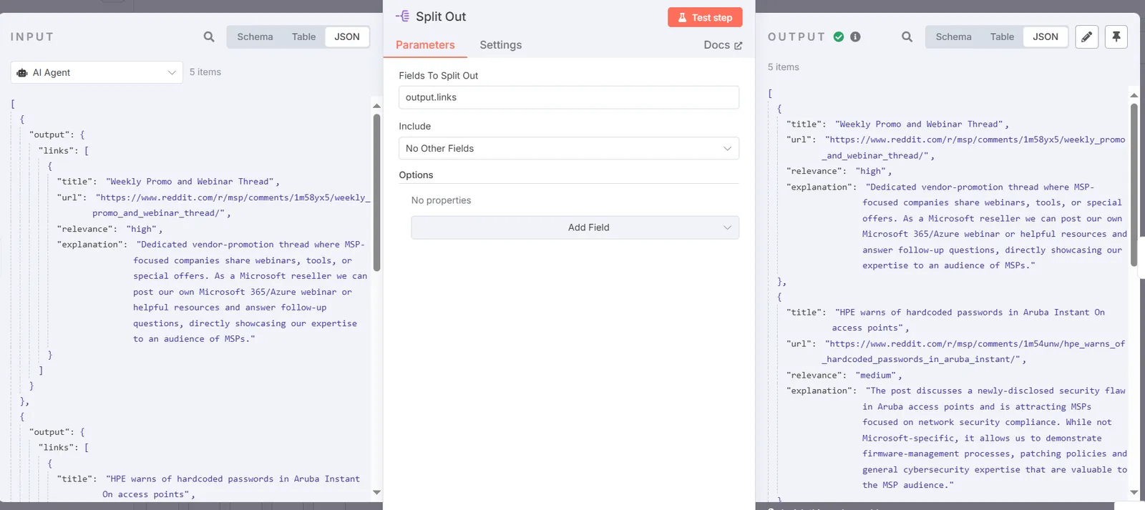The width and height of the screenshot is (1145, 510).
Task: Click "5 items" label in OUTPUT panel
Action: (x=784, y=67)
